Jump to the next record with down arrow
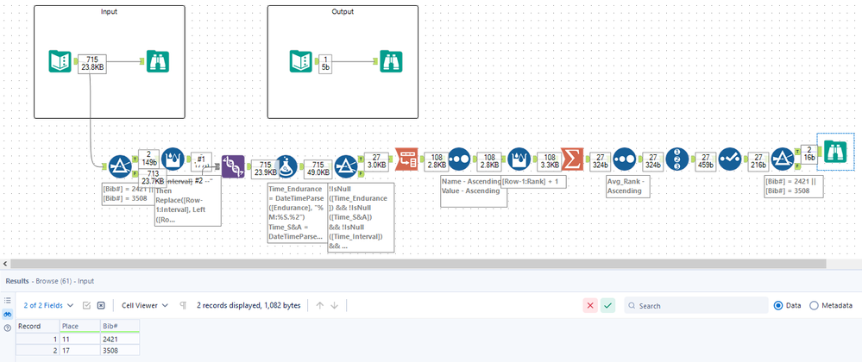The image size is (862, 362). (x=334, y=305)
